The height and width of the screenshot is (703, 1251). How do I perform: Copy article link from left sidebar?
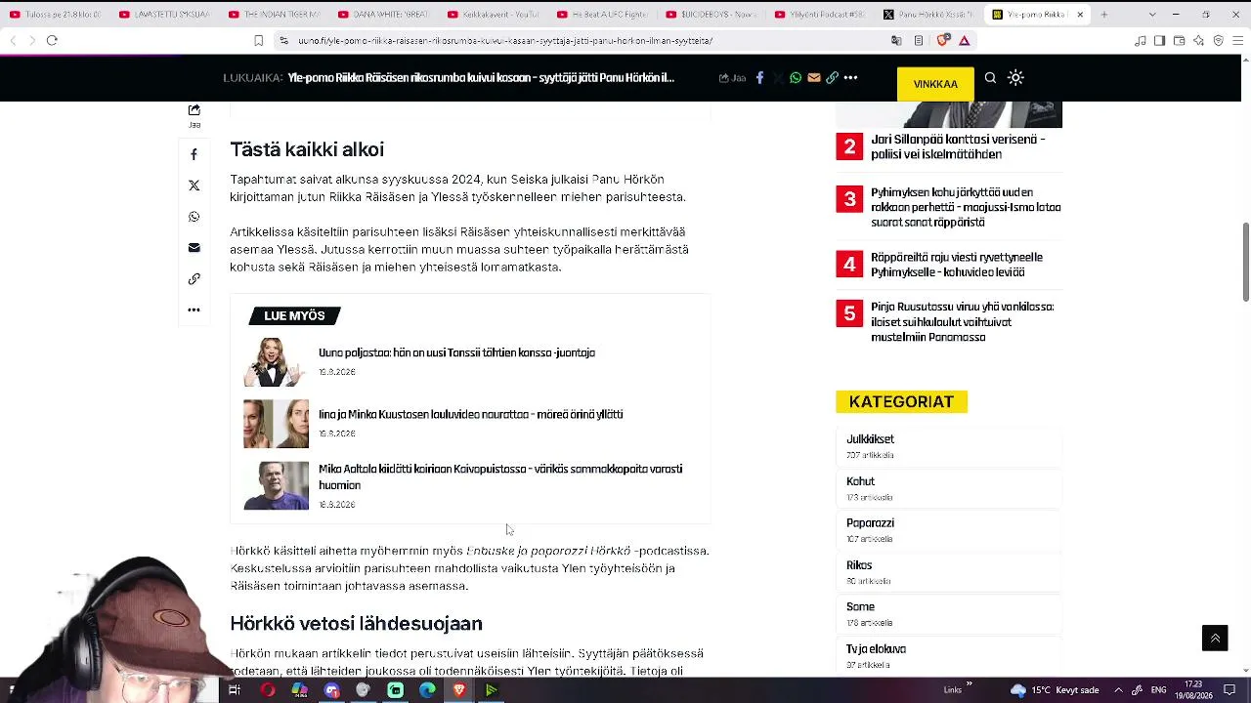pos(194,279)
